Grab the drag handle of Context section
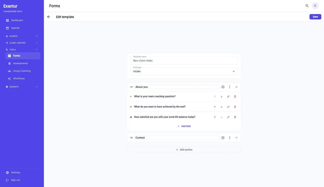The width and height of the screenshot is (324, 187). 131,138
